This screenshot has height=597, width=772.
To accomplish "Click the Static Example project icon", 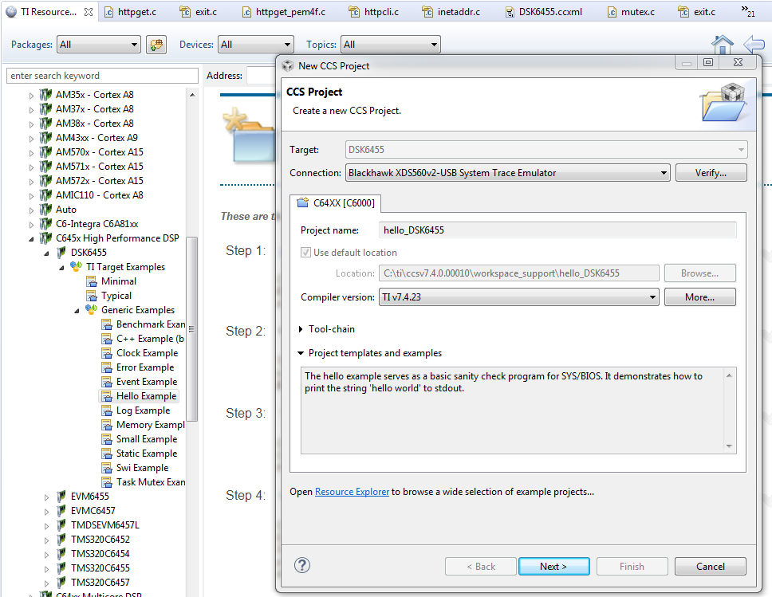I will pyautogui.click(x=107, y=454).
